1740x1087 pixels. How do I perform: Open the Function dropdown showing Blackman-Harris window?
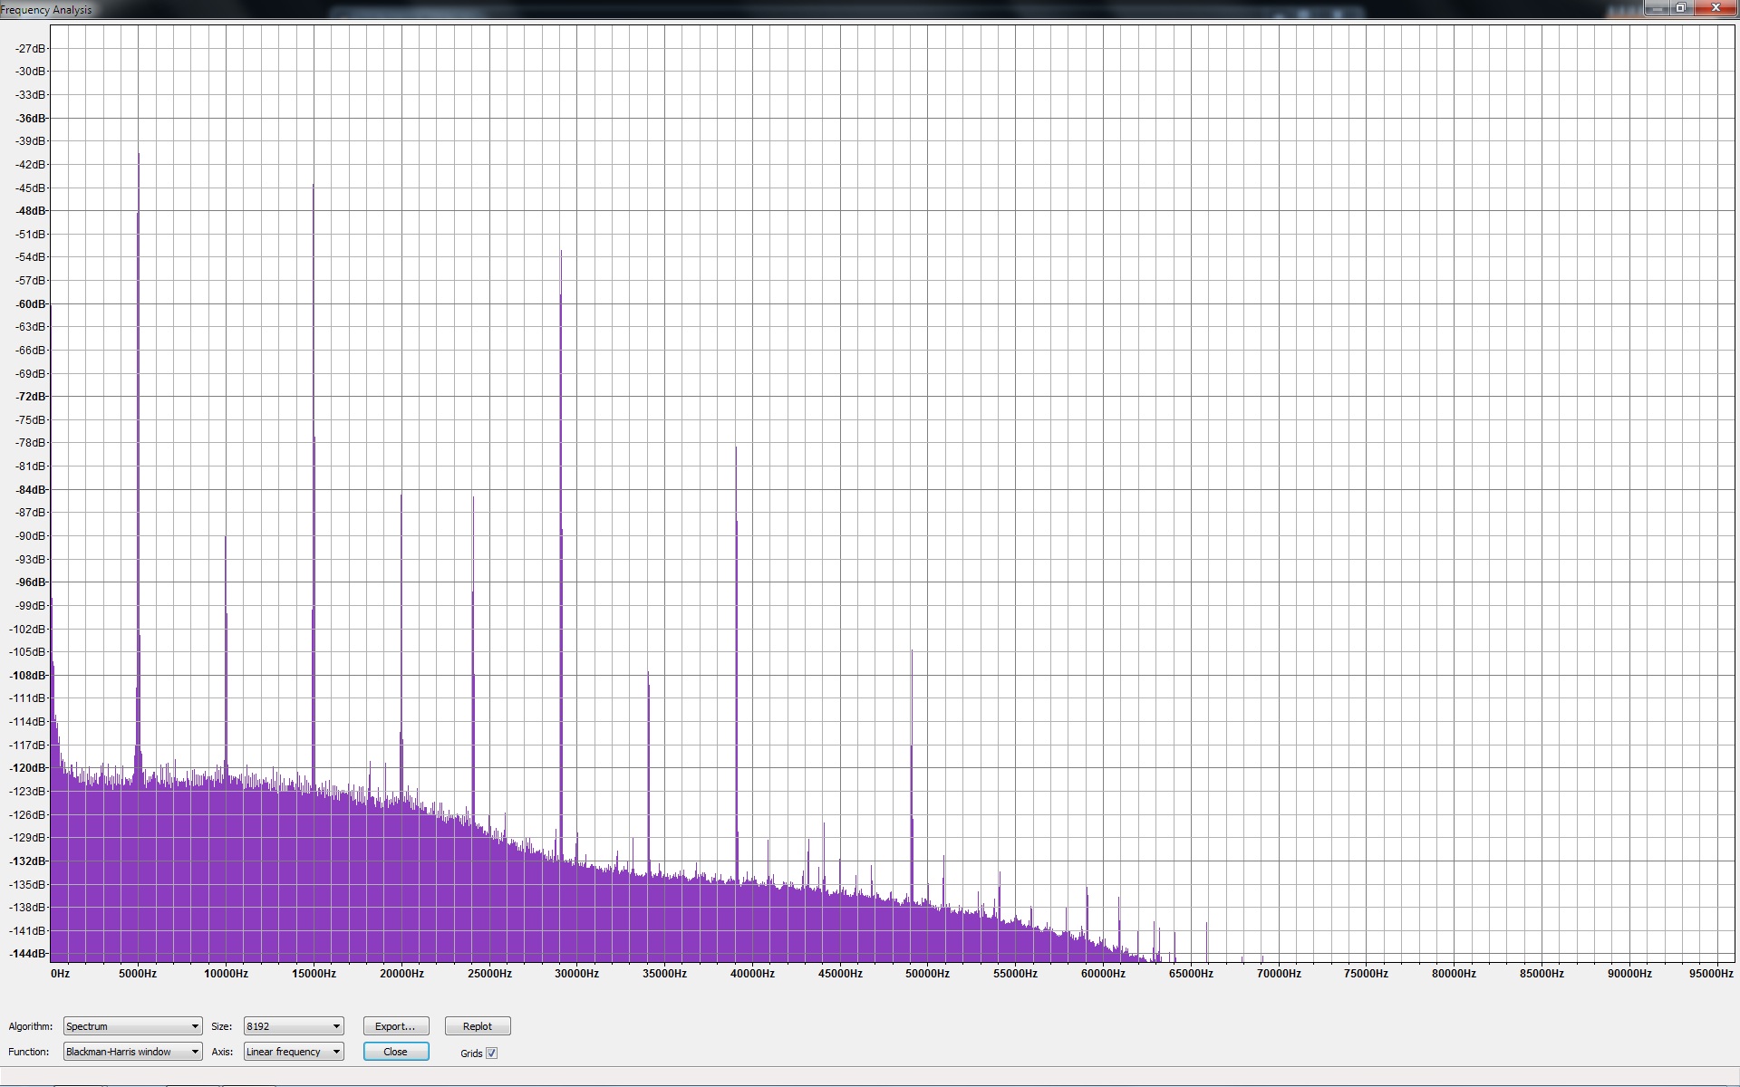132,1052
